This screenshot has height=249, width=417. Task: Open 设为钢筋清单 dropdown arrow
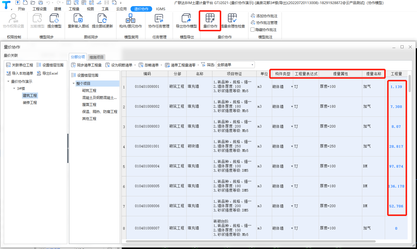(135, 65)
